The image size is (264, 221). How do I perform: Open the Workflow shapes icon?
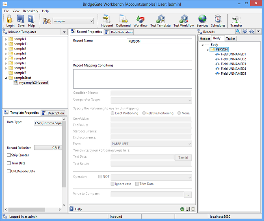pyautogui.click(x=141, y=19)
